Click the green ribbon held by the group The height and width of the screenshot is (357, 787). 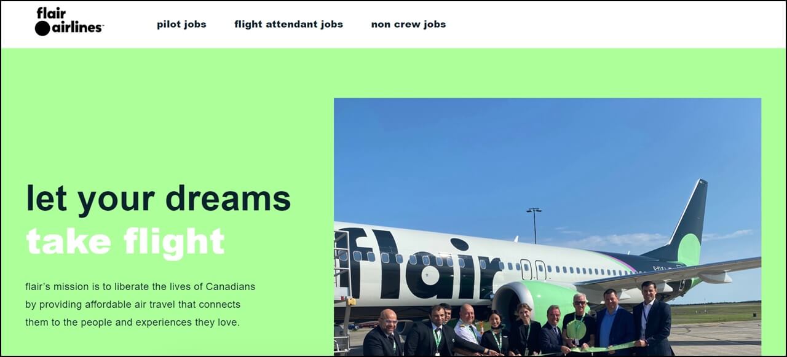click(x=590, y=349)
